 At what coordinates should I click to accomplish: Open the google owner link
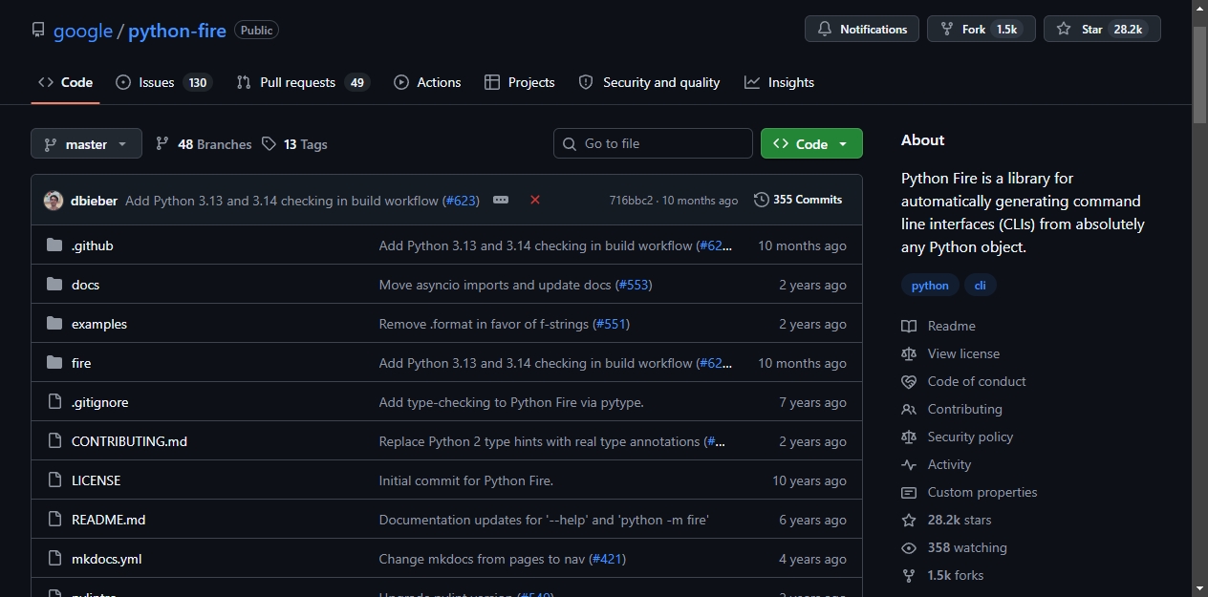point(83,31)
